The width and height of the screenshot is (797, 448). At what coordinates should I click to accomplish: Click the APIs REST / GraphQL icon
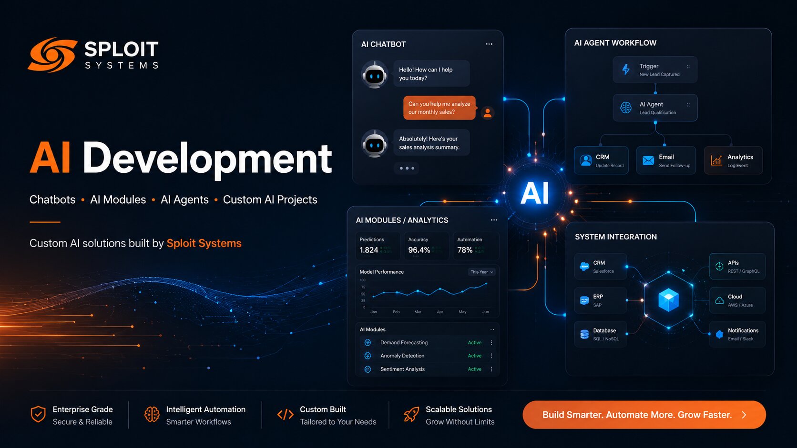[x=719, y=267]
